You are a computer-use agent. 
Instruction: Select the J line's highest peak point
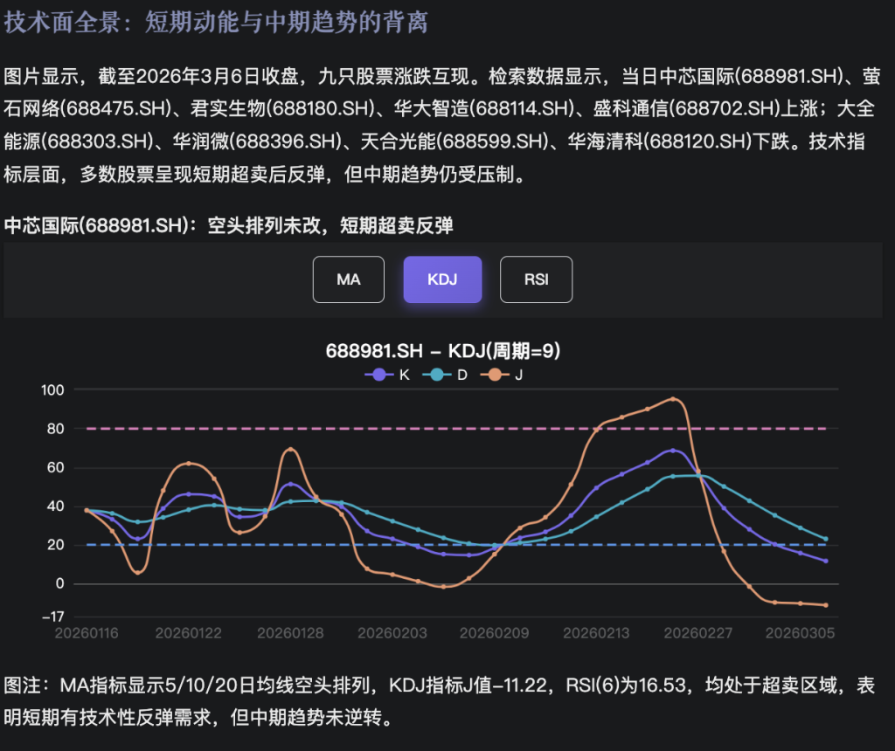[672, 399]
